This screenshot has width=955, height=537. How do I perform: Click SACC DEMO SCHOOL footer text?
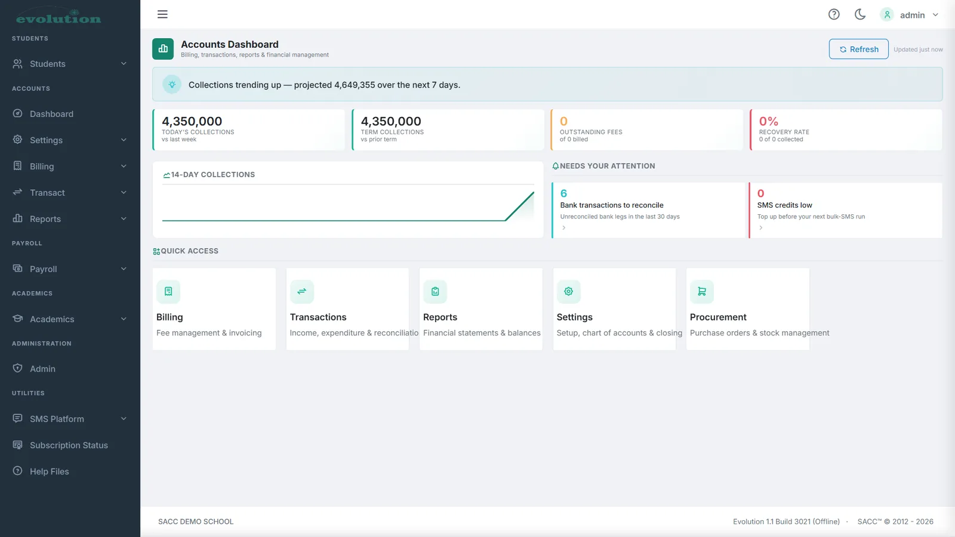[196, 521]
